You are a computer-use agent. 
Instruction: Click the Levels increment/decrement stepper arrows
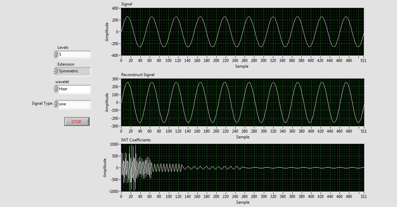pyautogui.click(x=55, y=54)
